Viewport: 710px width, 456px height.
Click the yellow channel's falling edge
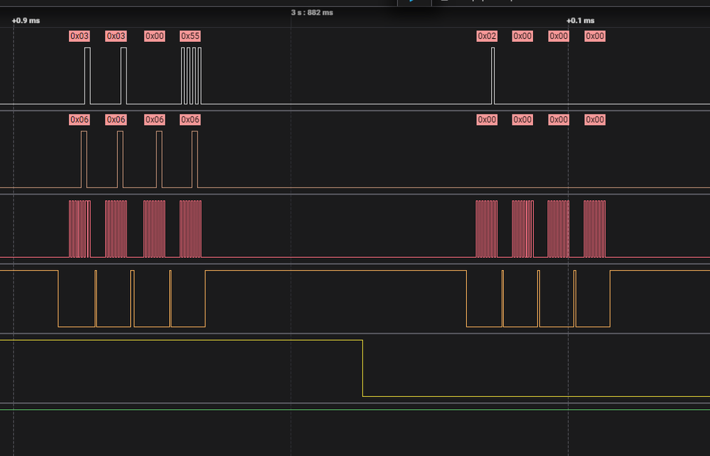coord(362,368)
